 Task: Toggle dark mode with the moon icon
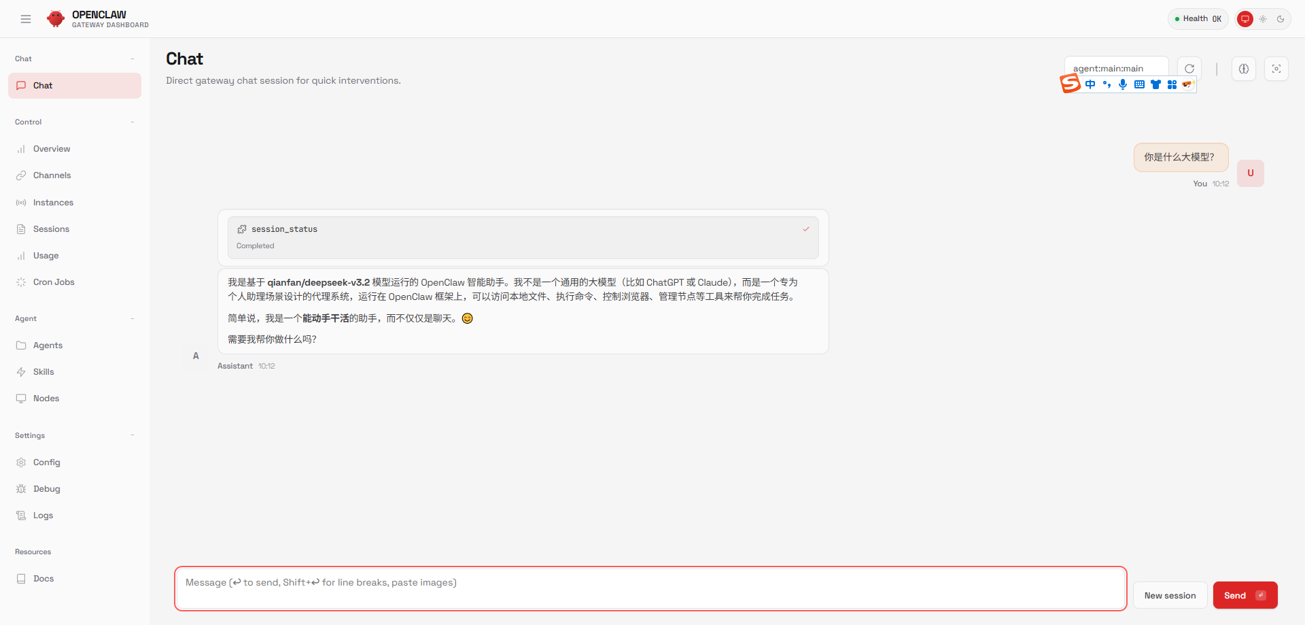[1281, 18]
